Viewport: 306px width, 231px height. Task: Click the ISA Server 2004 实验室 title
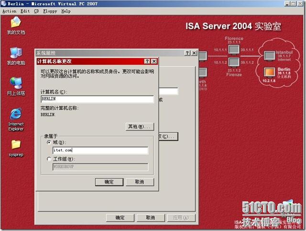click(233, 26)
